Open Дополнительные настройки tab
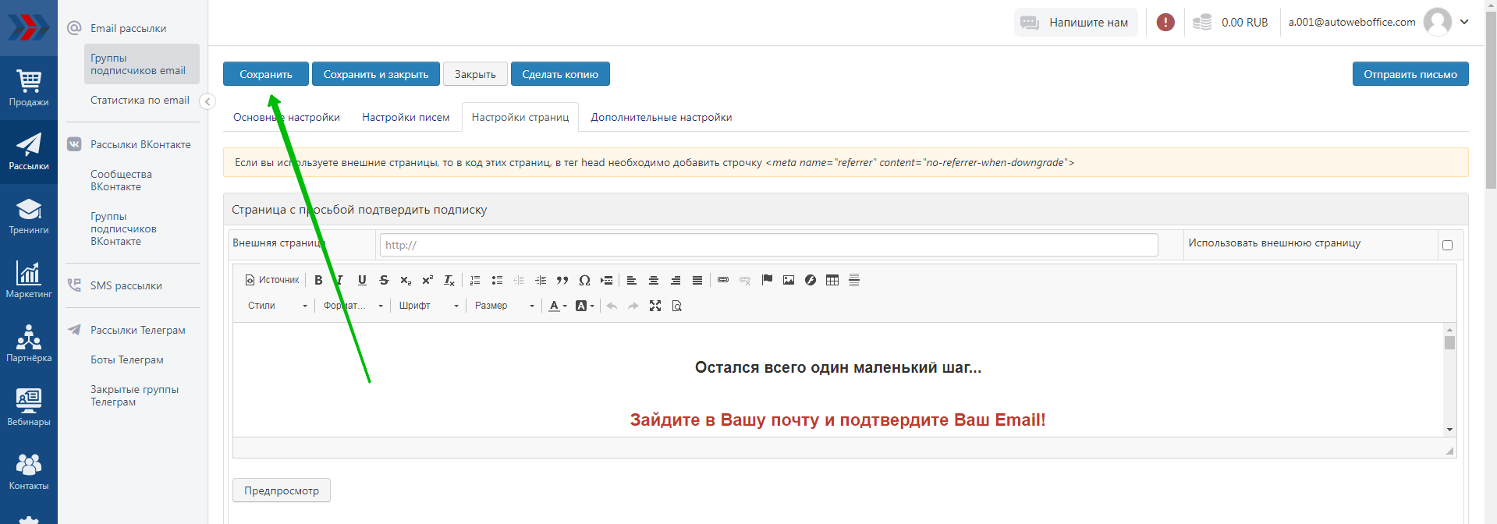This screenshot has height=524, width=1497. pos(661,117)
